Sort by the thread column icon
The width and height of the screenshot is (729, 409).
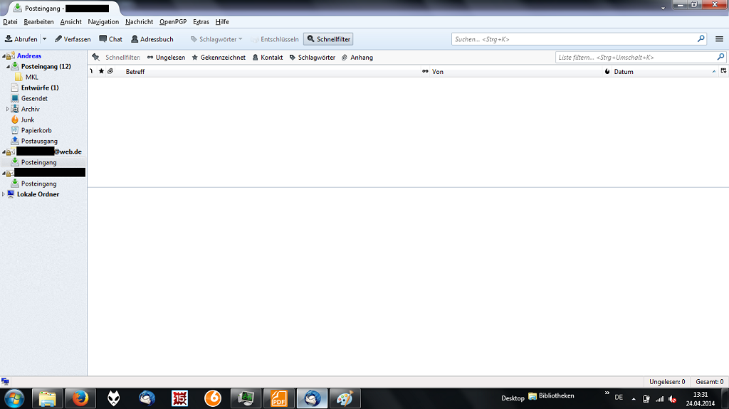tap(92, 71)
